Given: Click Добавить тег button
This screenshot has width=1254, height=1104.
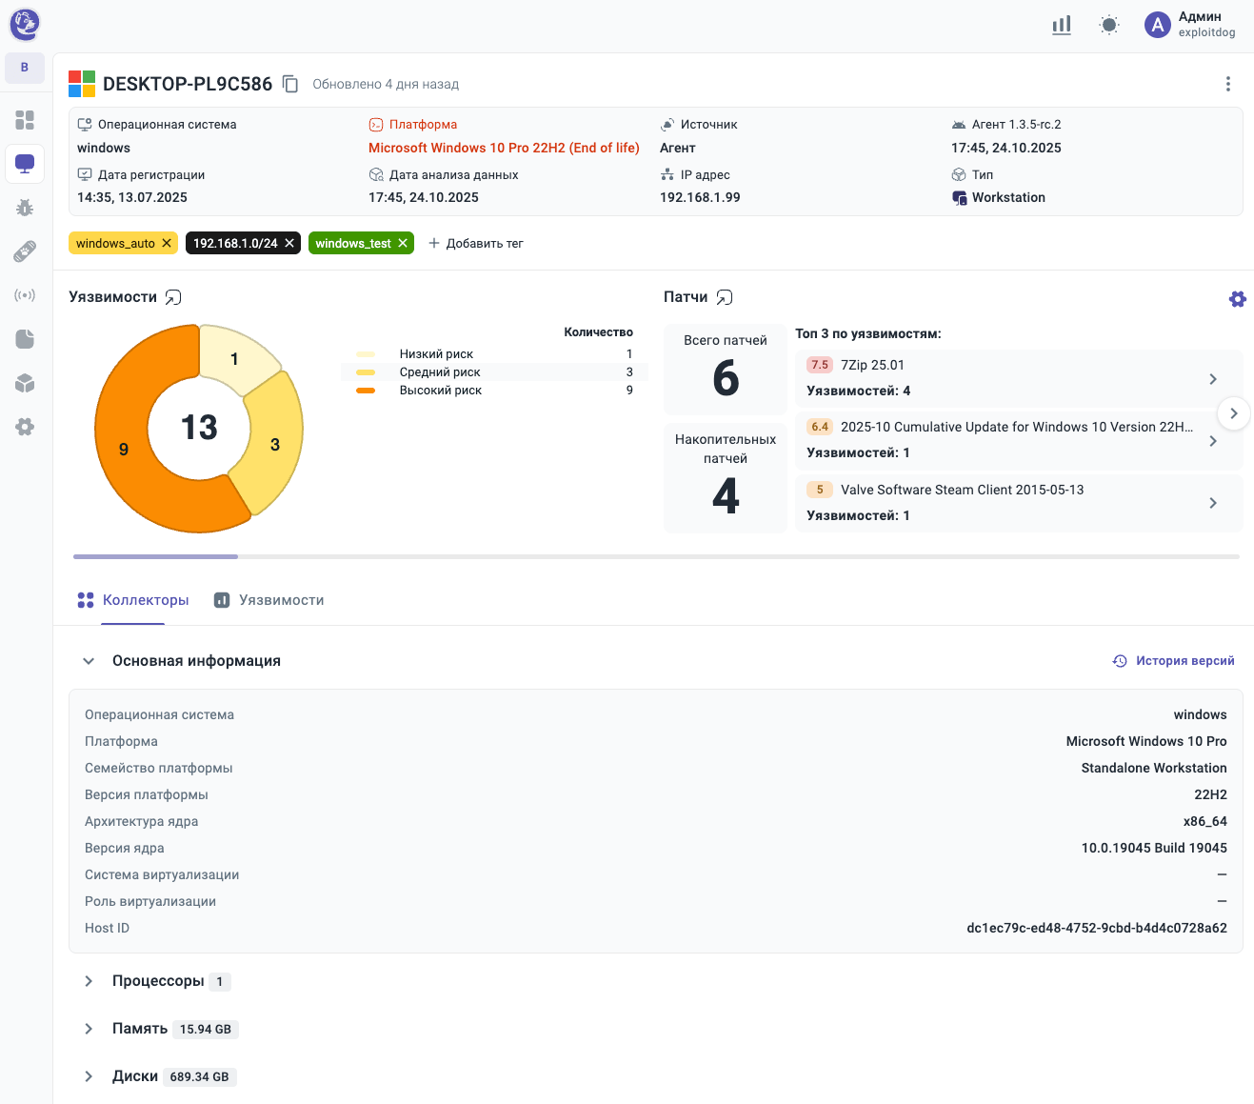Looking at the screenshot, I should coord(476,243).
